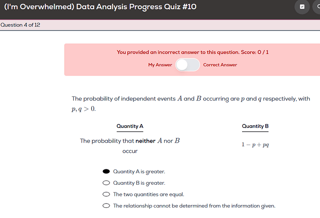The image size is (320, 218).
Task: Click the incorrect answer score message
Action: point(192,52)
